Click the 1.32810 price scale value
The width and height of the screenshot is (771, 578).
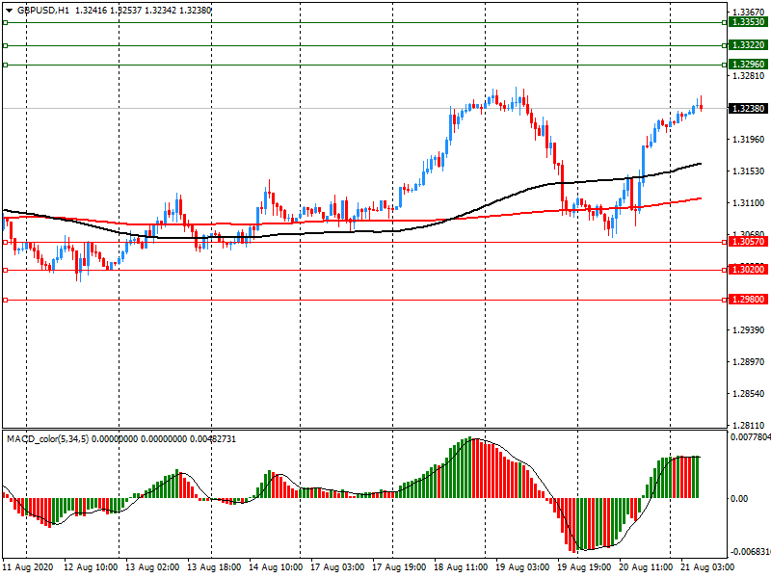749,76
